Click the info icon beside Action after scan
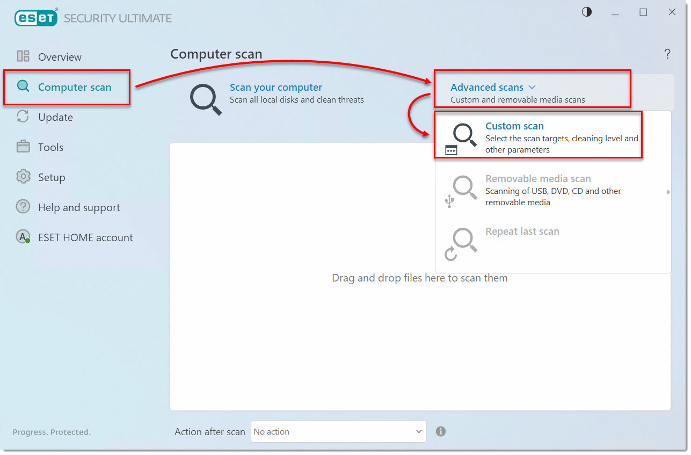 441,431
